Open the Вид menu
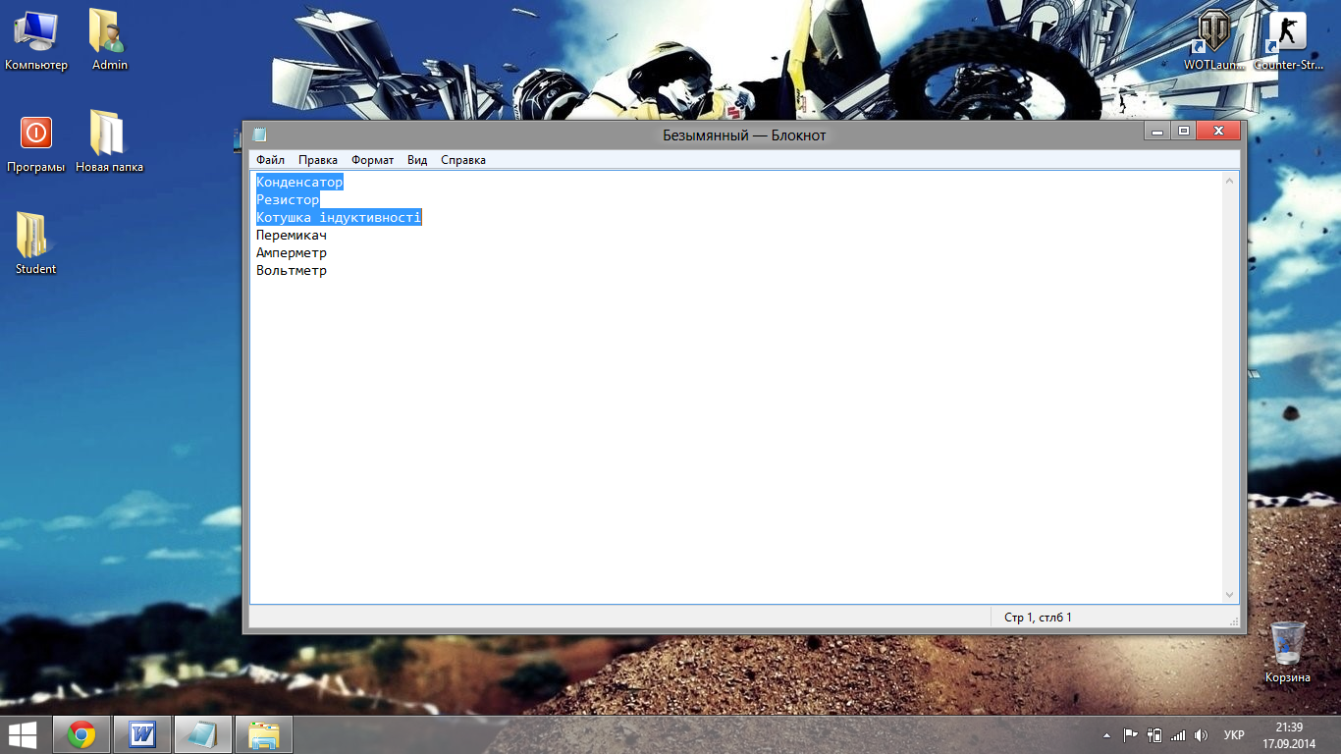The image size is (1341, 754). point(417,160)
